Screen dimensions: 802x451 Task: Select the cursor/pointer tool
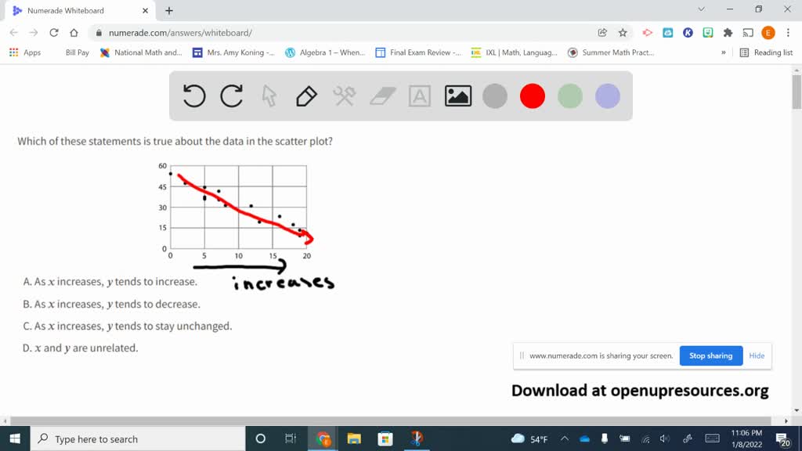coord(267,96)
